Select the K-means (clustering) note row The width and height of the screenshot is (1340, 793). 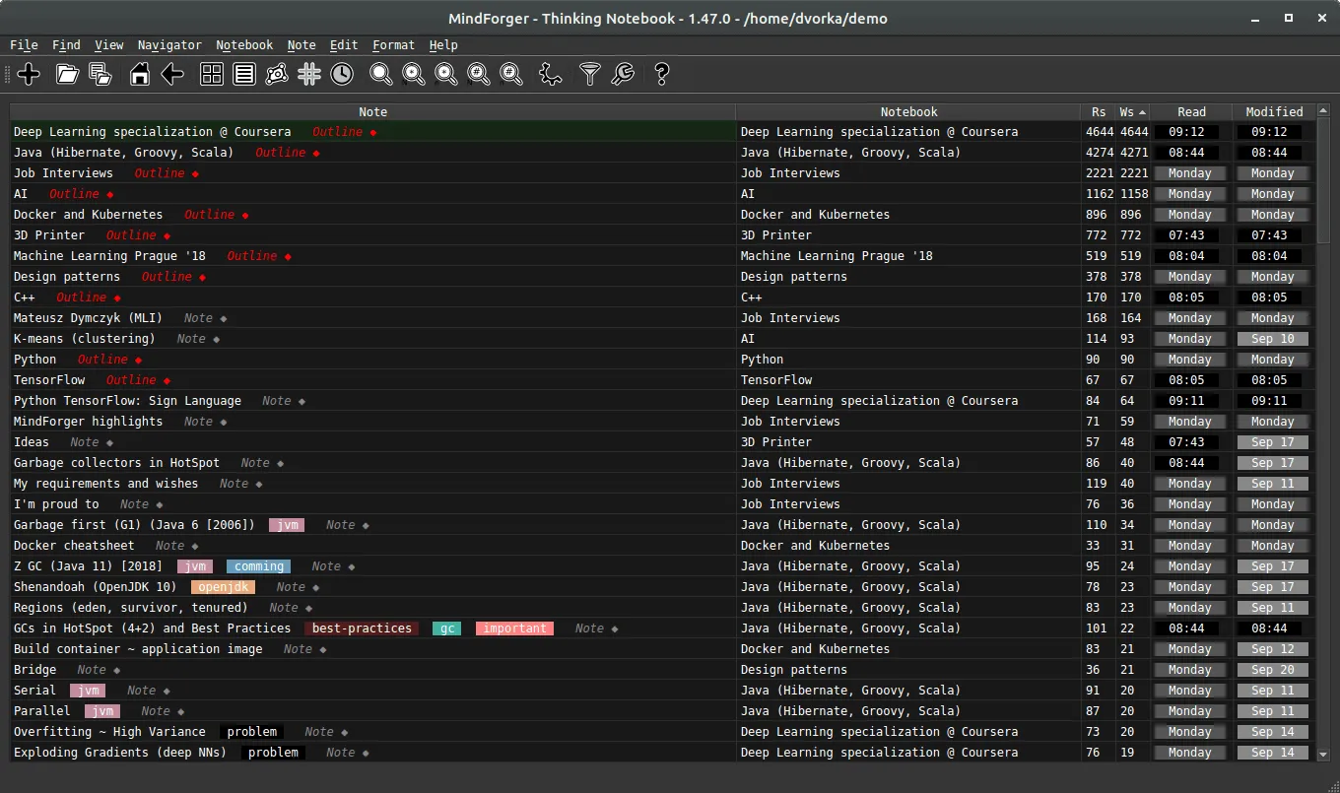(662, 339)
